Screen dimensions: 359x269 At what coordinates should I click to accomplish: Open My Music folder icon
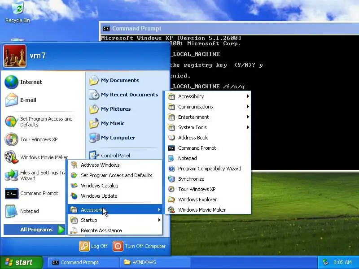94,124
